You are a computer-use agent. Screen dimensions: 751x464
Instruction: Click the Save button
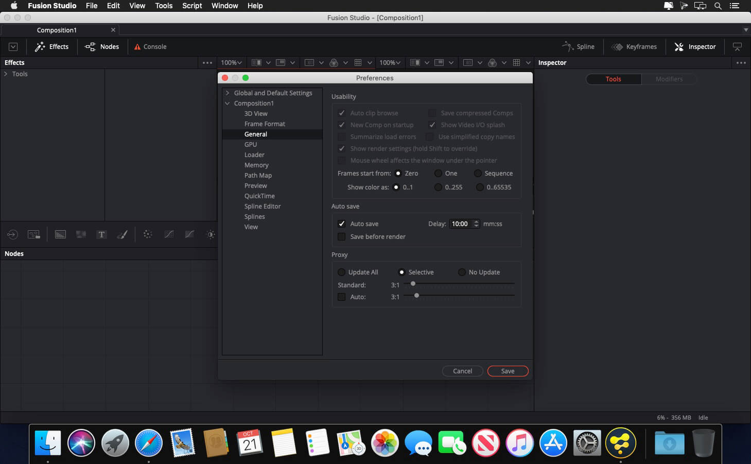508,371
